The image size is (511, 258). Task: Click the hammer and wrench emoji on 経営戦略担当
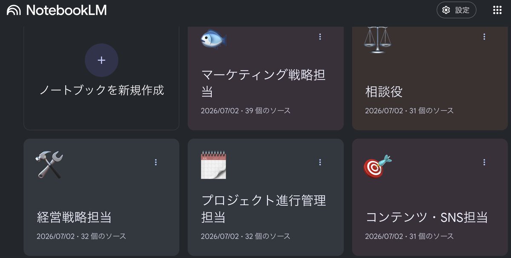49,165
